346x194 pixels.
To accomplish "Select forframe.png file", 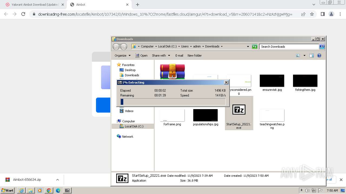I will [172, 115].
